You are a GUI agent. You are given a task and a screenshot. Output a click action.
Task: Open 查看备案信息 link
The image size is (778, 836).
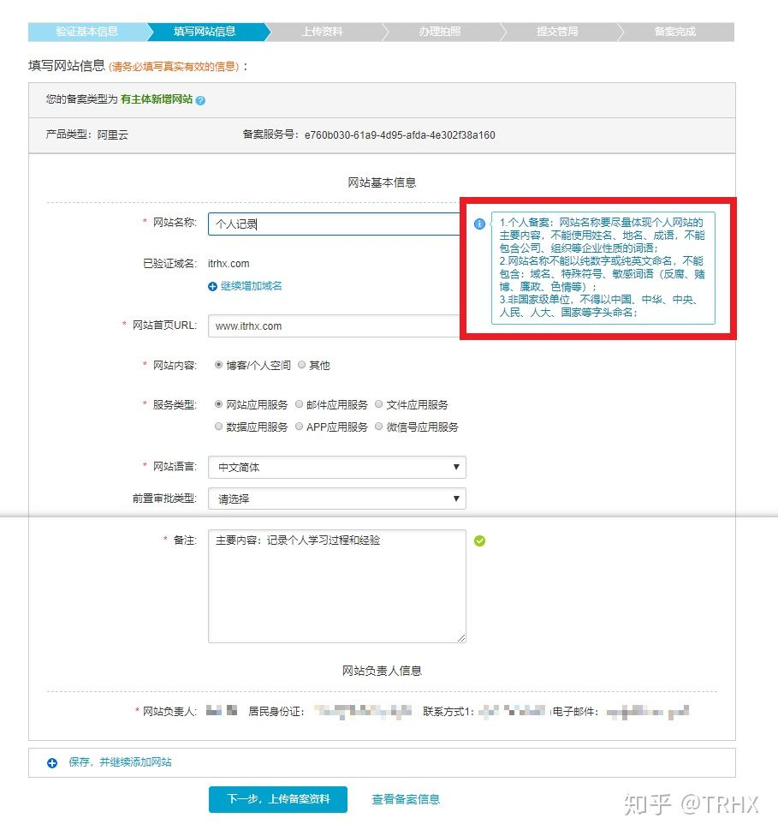click(406, 799)
